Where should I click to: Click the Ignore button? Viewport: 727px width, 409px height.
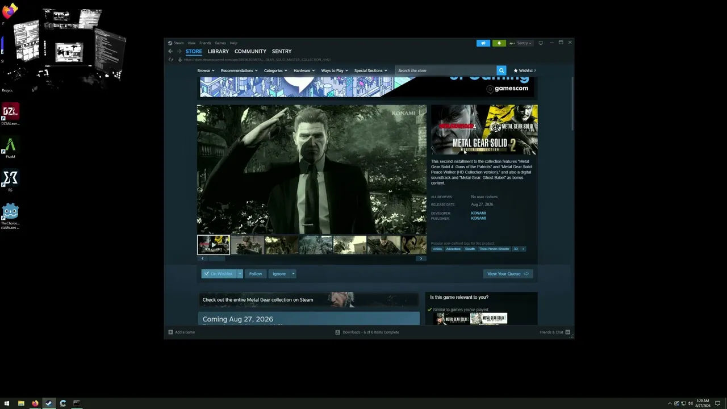pyautogui.click(x=279, y=274)
